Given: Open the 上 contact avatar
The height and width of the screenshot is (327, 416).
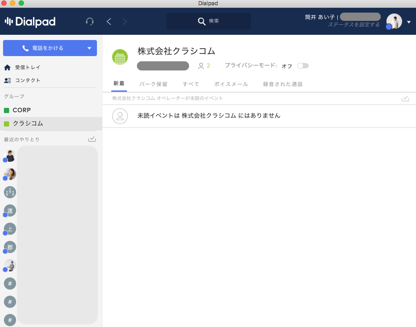Looking at the screenshot, I should (x=10, y=229).
